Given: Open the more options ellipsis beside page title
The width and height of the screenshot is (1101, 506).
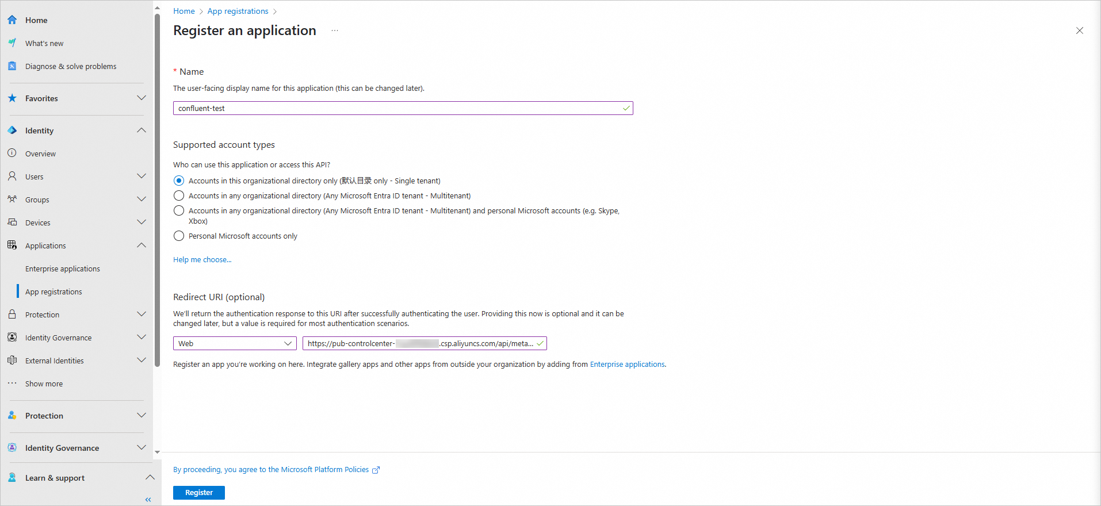Looking at the screenshot, I should point(335,30).
